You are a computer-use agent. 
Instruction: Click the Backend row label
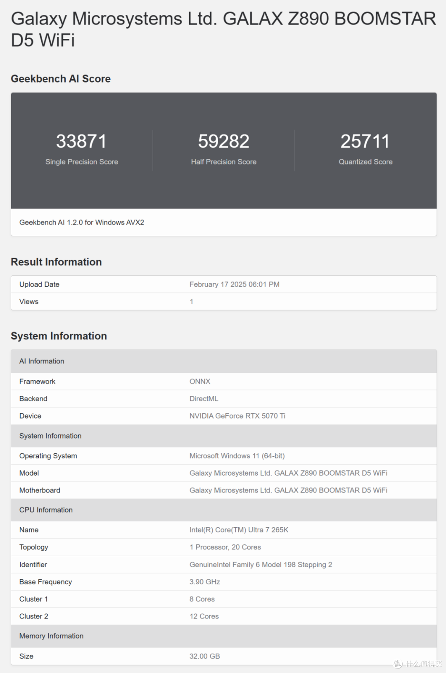(x=33, y=399)
